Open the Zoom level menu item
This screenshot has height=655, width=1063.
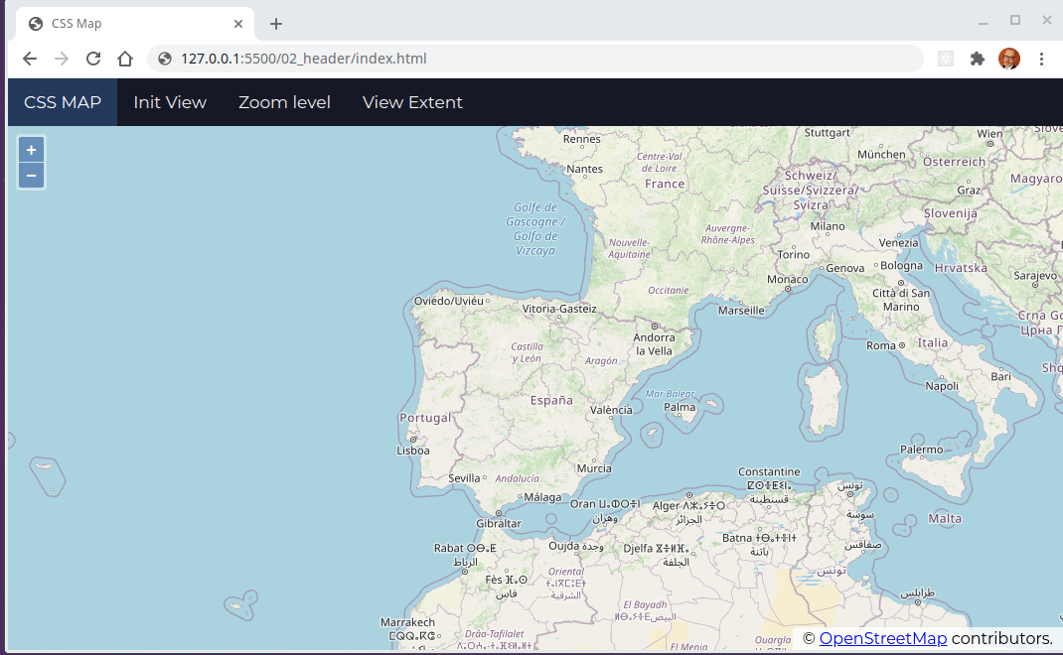pos(284,102)
